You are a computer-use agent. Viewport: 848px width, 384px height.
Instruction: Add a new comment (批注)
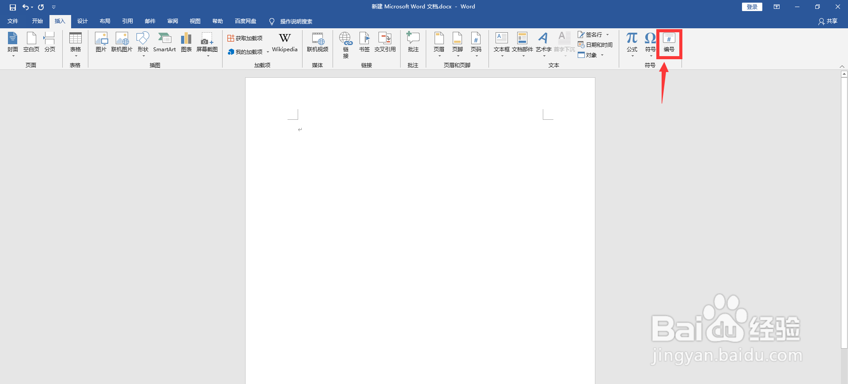click(x=413, y=43)
